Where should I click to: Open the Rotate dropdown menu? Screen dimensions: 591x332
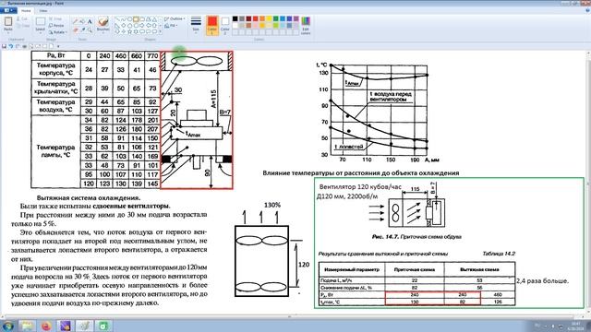pyautogui.click(x=57, y=32)
